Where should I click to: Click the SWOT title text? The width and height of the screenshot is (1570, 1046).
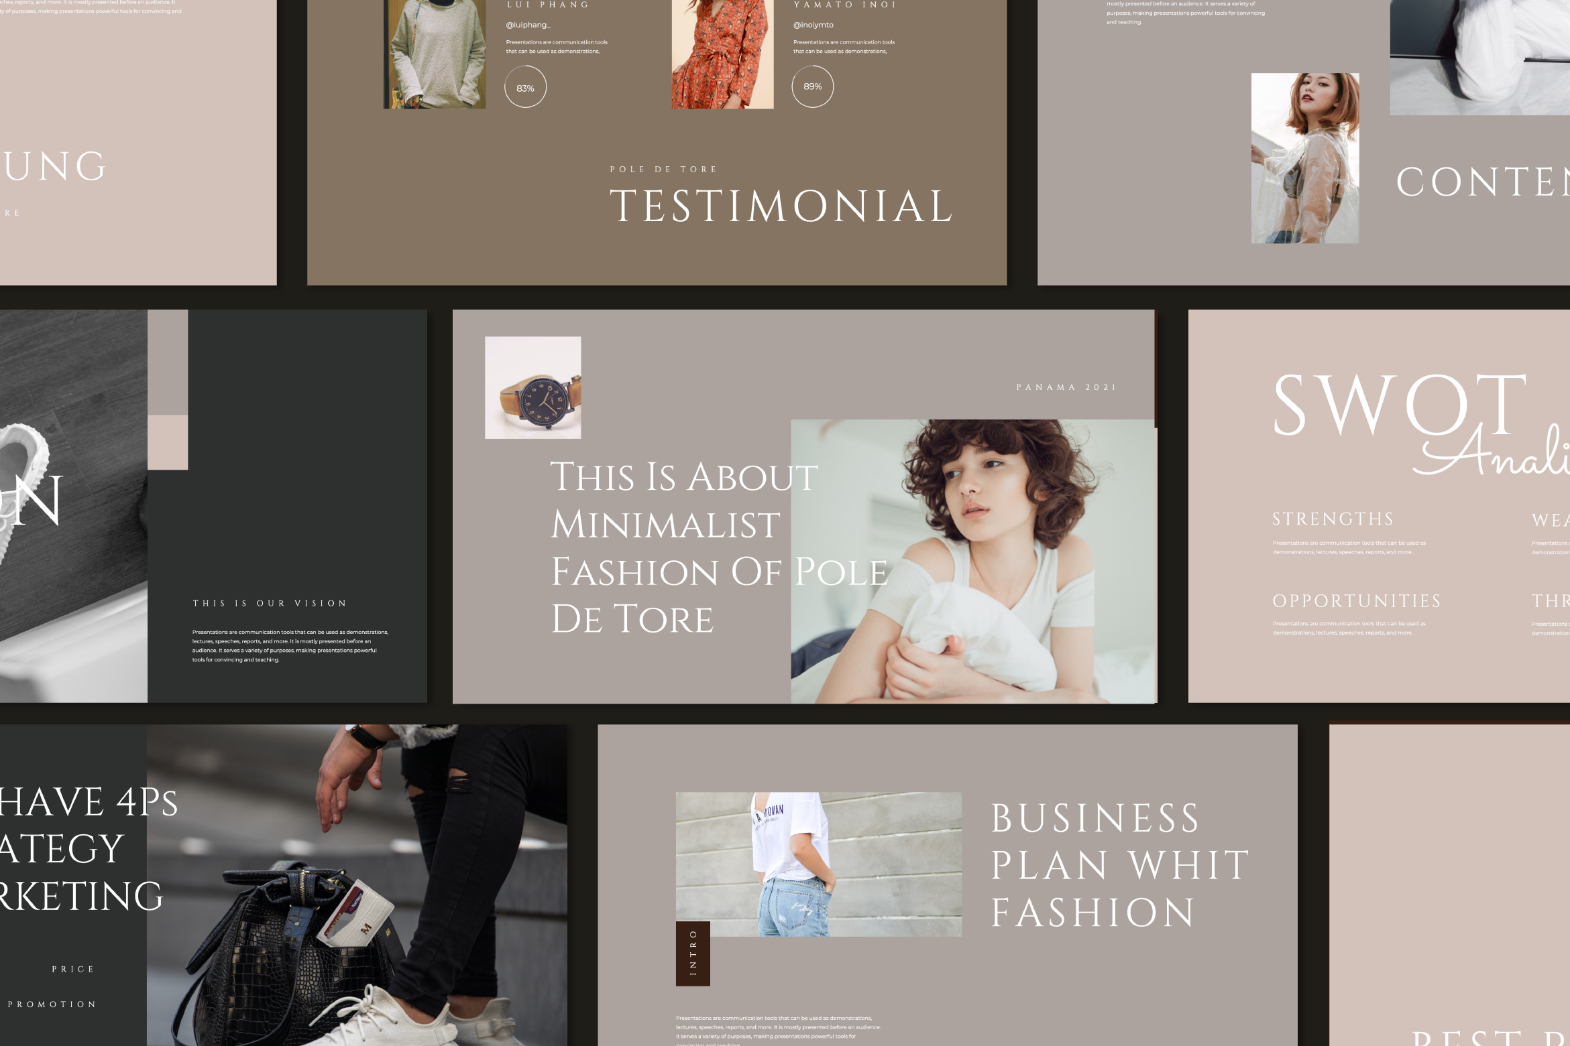pos(1400,404)
